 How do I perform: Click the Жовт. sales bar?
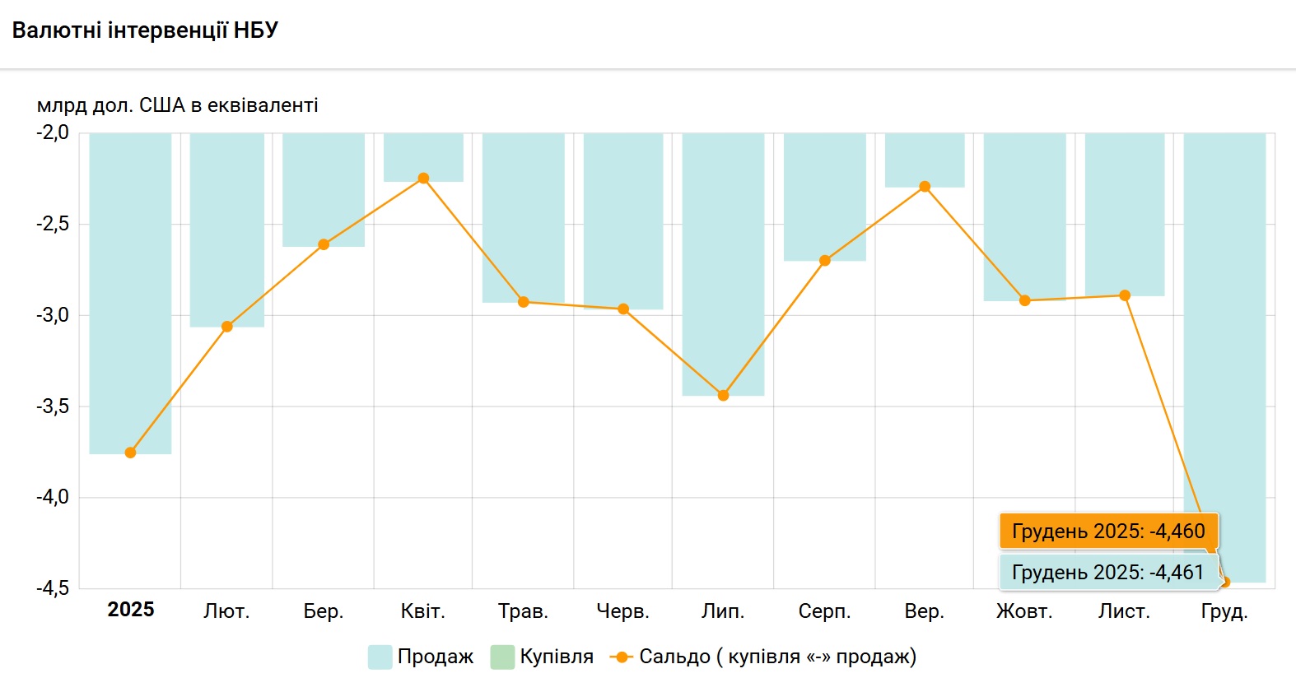(x=1024, y=214)
